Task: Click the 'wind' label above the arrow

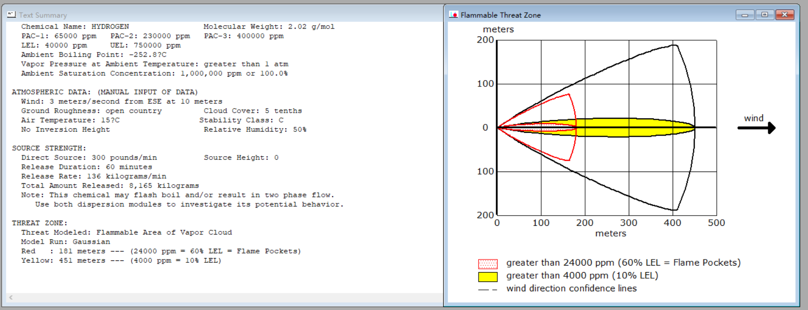Action: tap(754, 118)
